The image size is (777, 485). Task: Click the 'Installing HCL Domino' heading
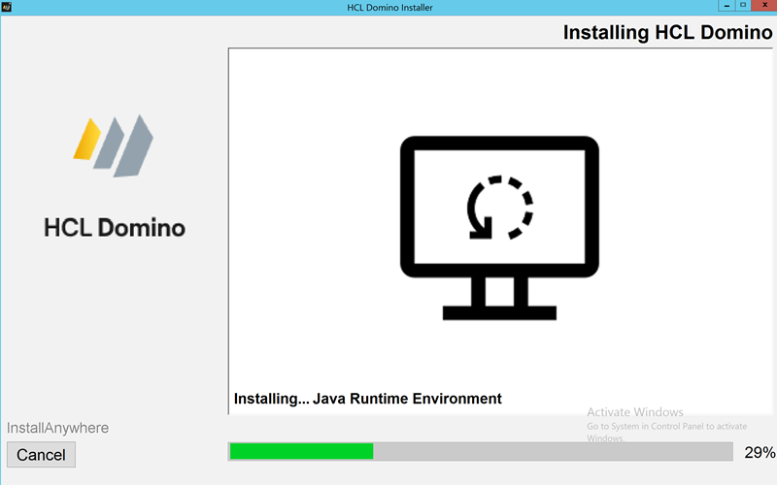[667, 32]
